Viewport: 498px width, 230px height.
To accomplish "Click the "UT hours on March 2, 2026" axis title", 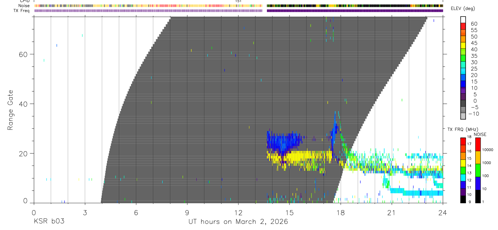I will [x=238, y=221].
